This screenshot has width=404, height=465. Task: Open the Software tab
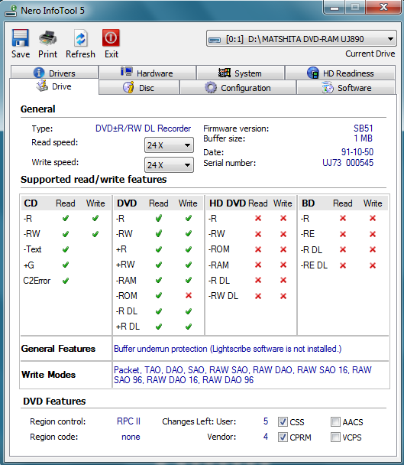pos(346,88)
